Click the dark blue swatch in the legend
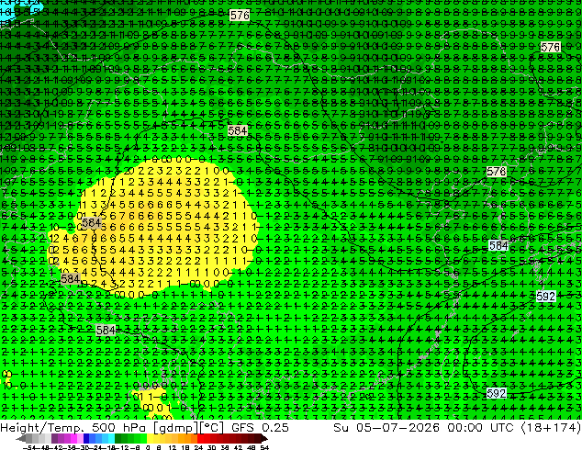The width and height of the screenshot is (582, 450). point(86,439)
